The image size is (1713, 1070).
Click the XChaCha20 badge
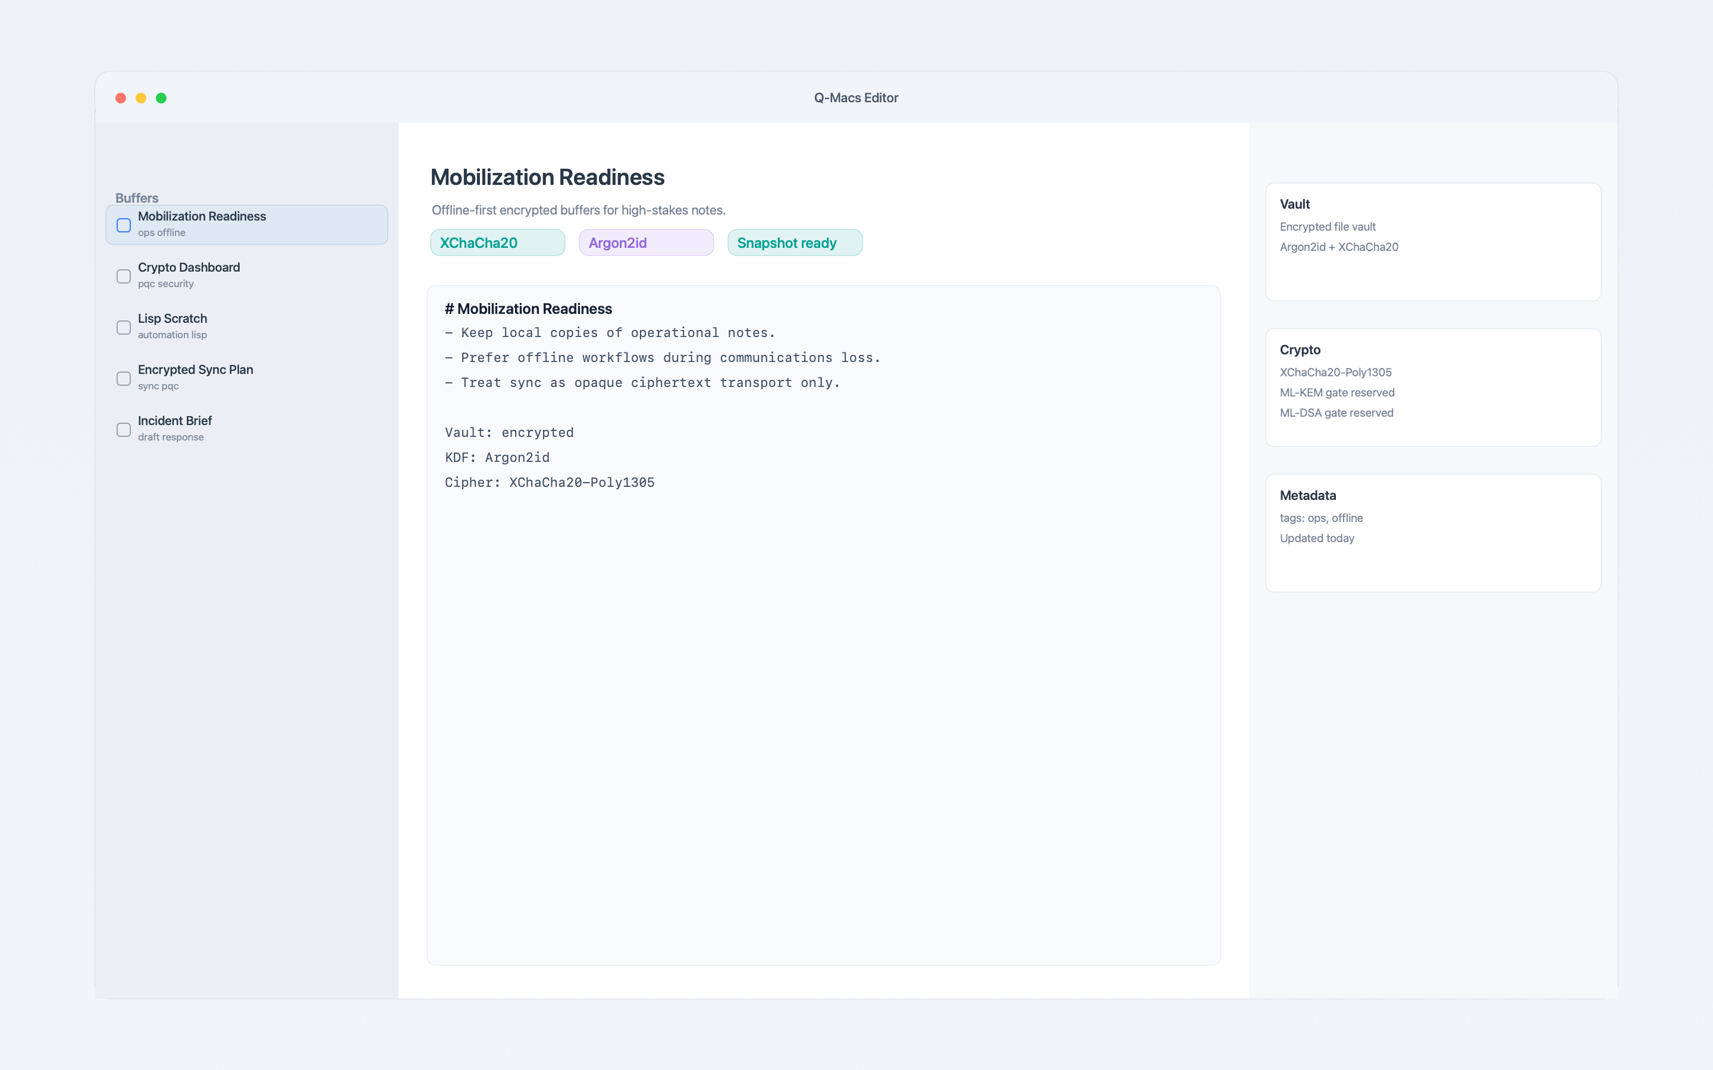coord(498,243)
